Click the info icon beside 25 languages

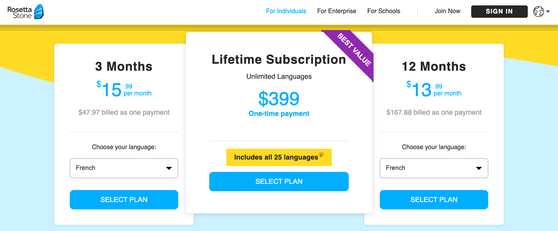(x=321, y=155)
